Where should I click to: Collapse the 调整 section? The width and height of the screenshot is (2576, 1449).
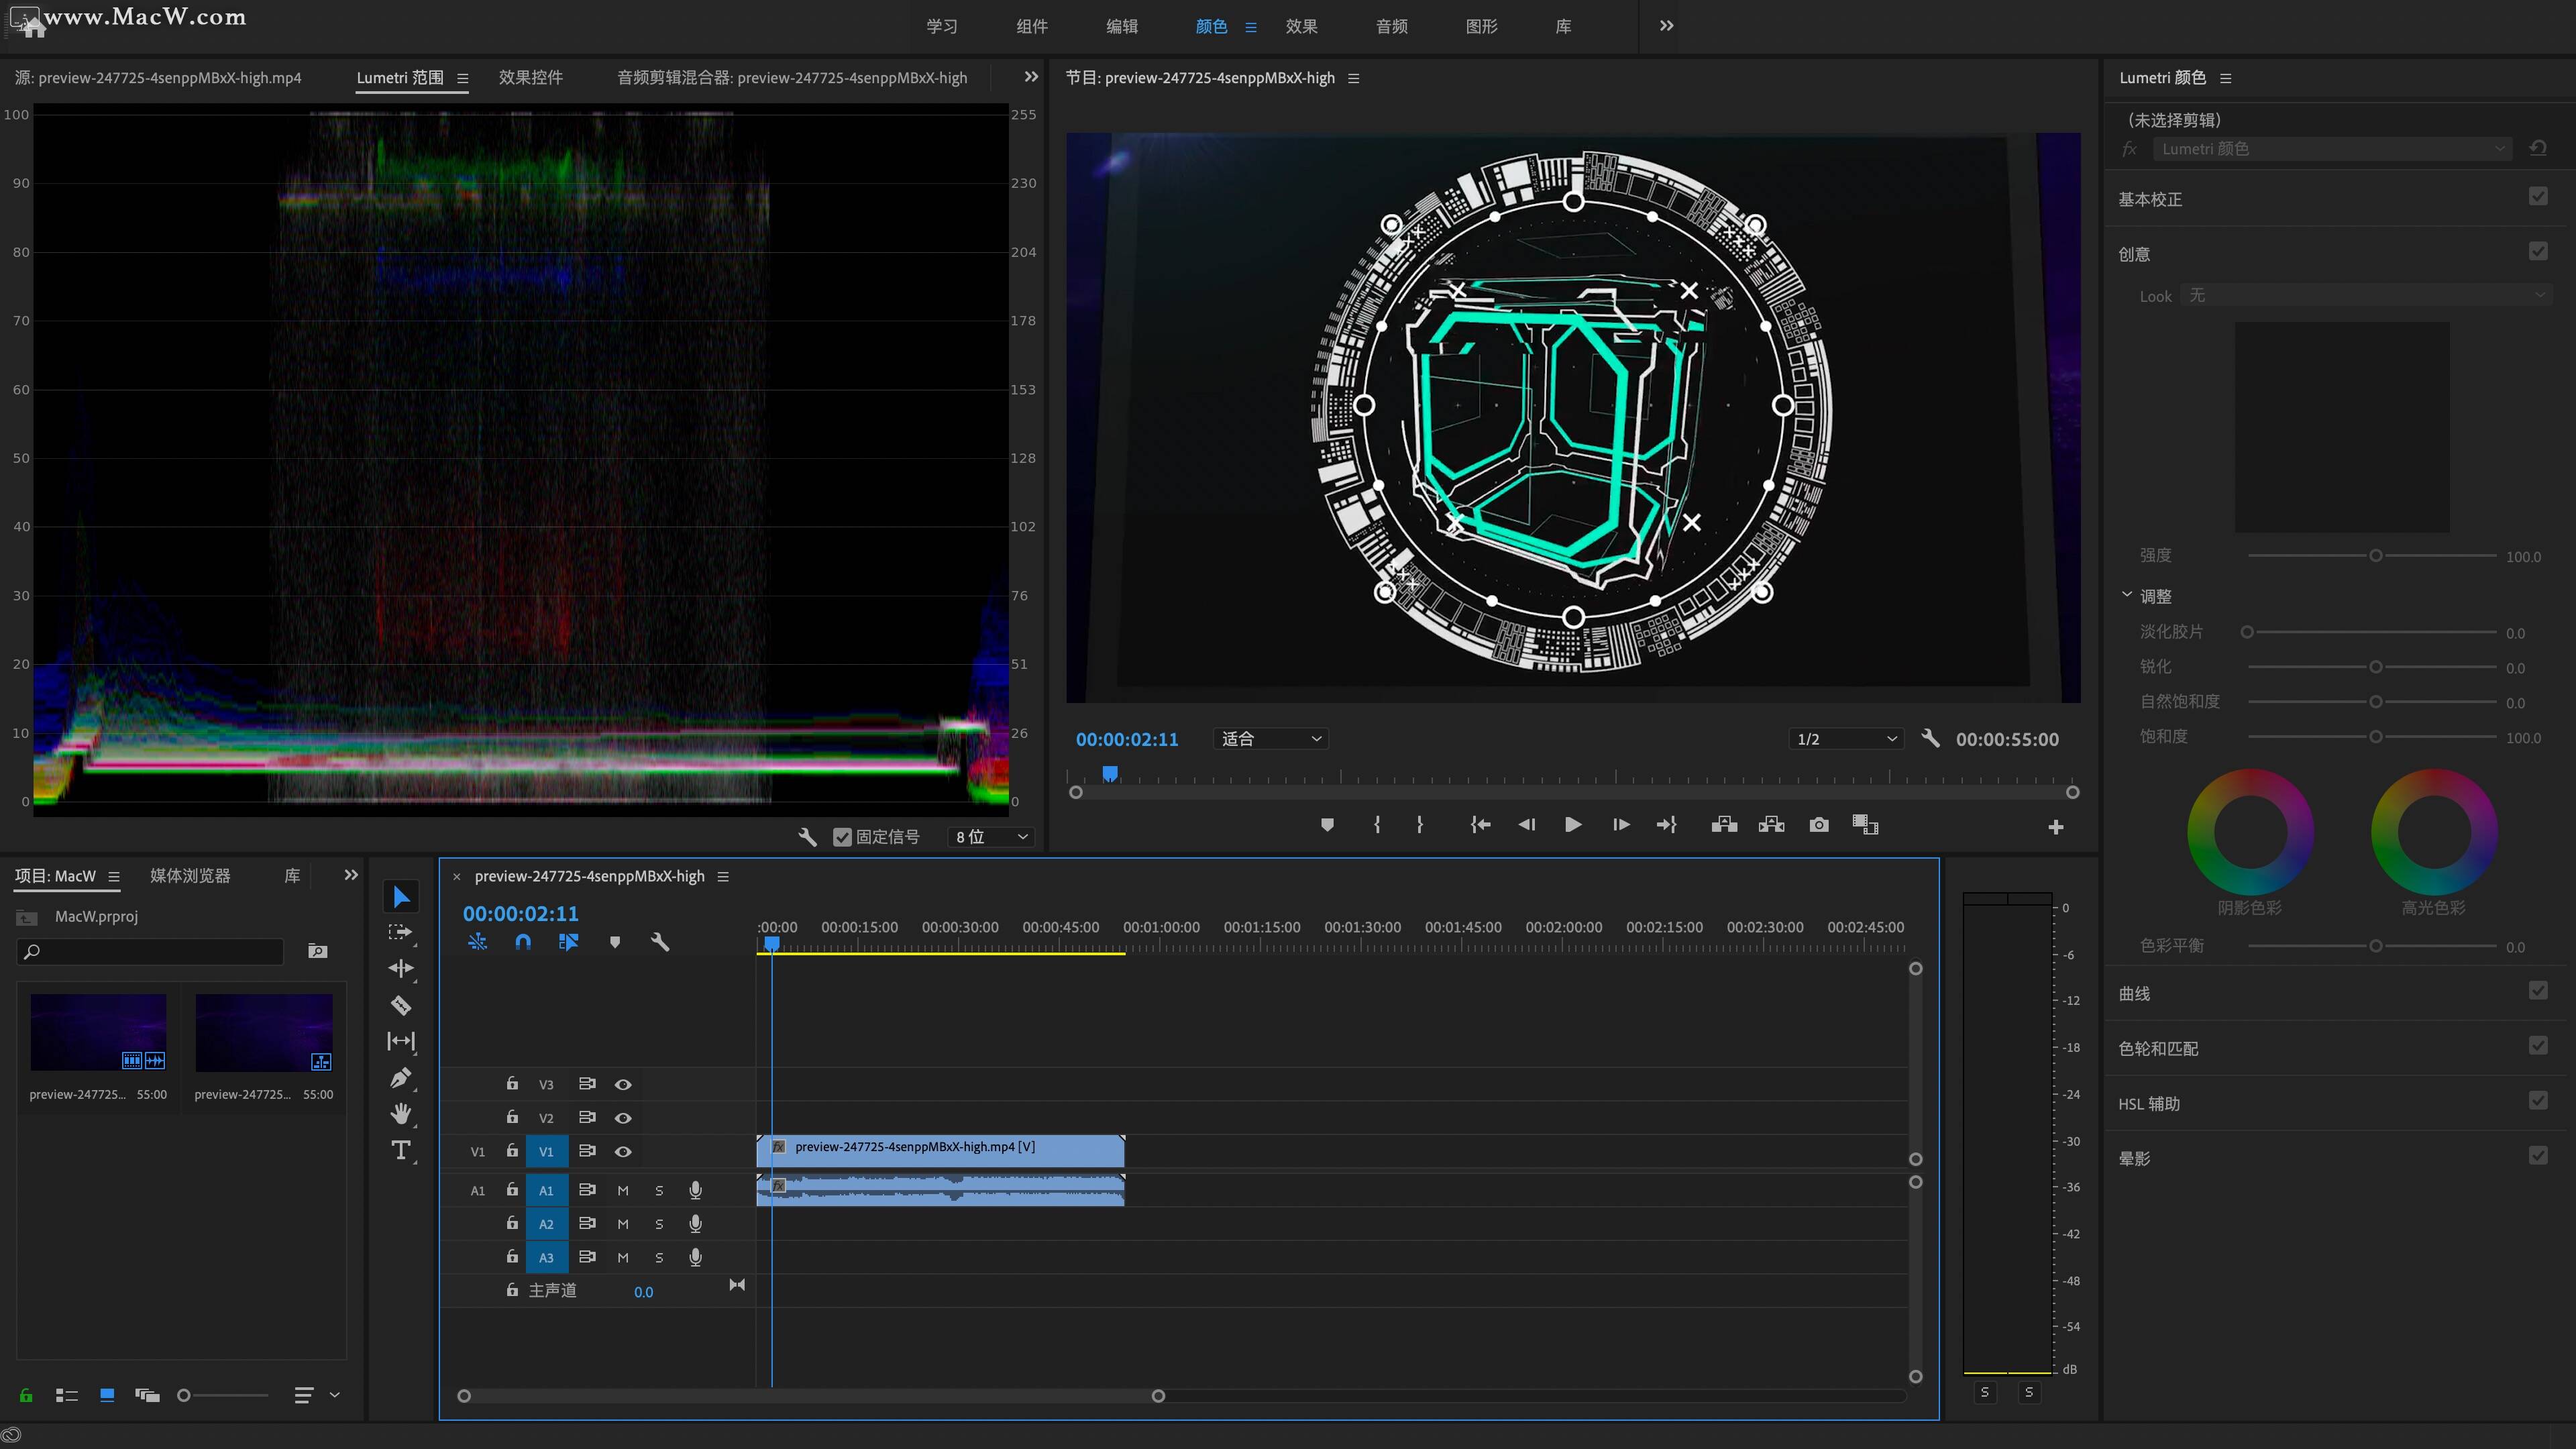point(2127,595)
